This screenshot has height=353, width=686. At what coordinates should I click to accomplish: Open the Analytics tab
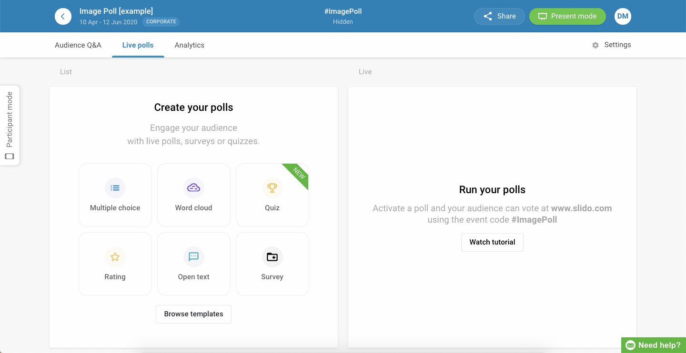click(189, 45)
